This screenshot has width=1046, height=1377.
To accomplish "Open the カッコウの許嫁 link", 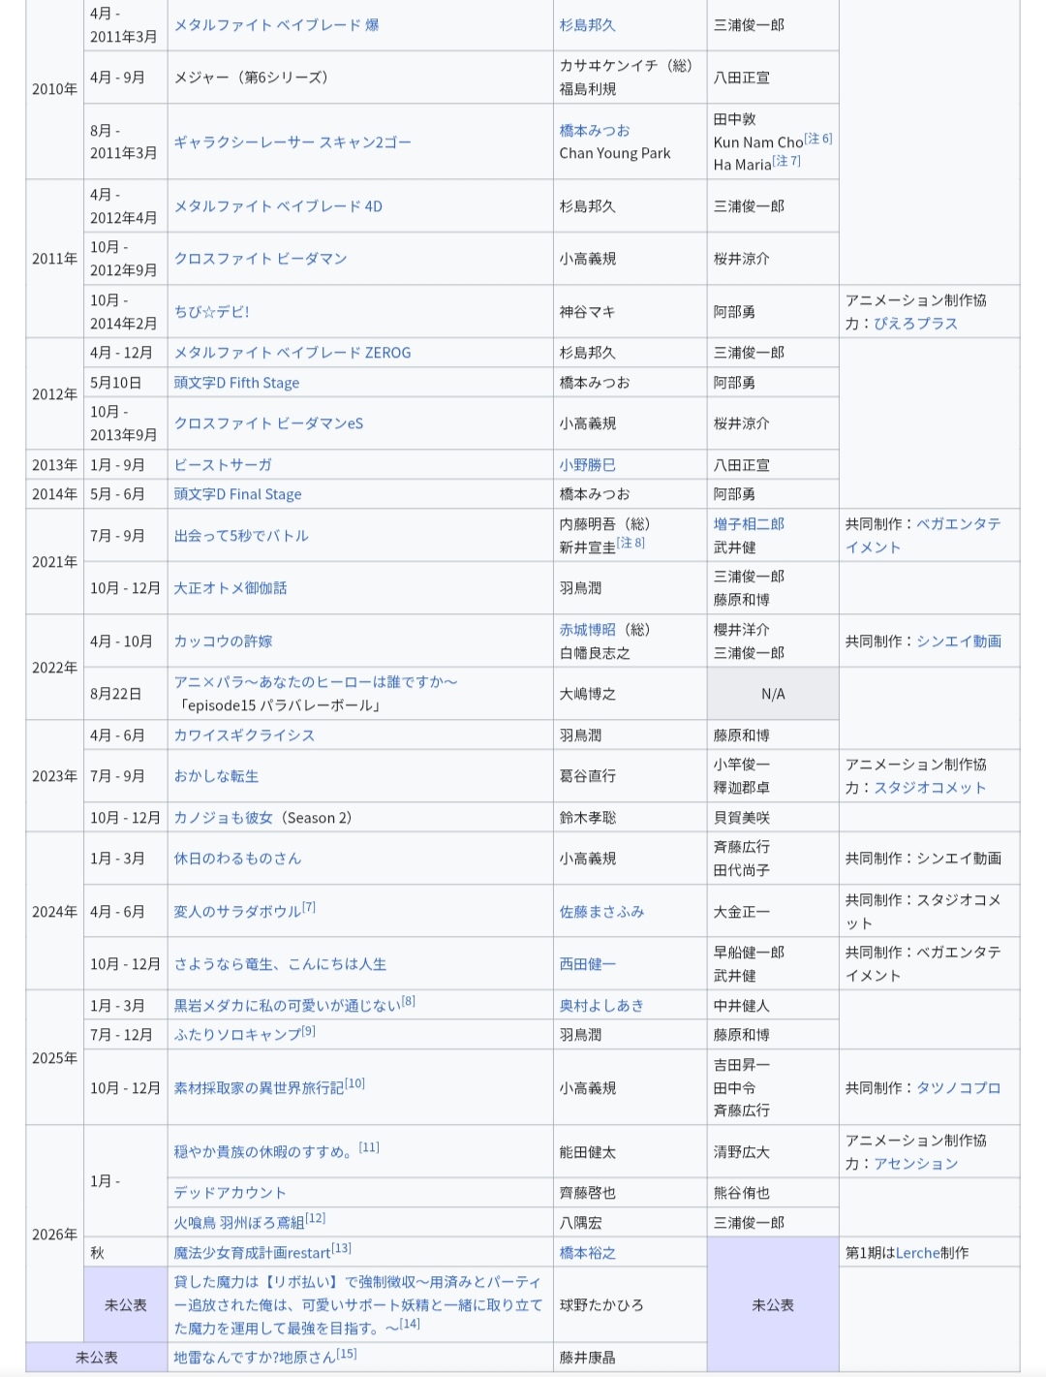I will click(x=223, y=641).
